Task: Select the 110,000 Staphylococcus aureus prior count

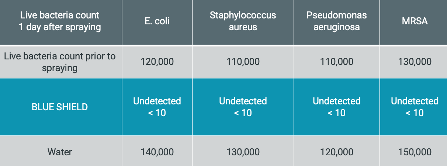Action: click(x=243, y=62)
